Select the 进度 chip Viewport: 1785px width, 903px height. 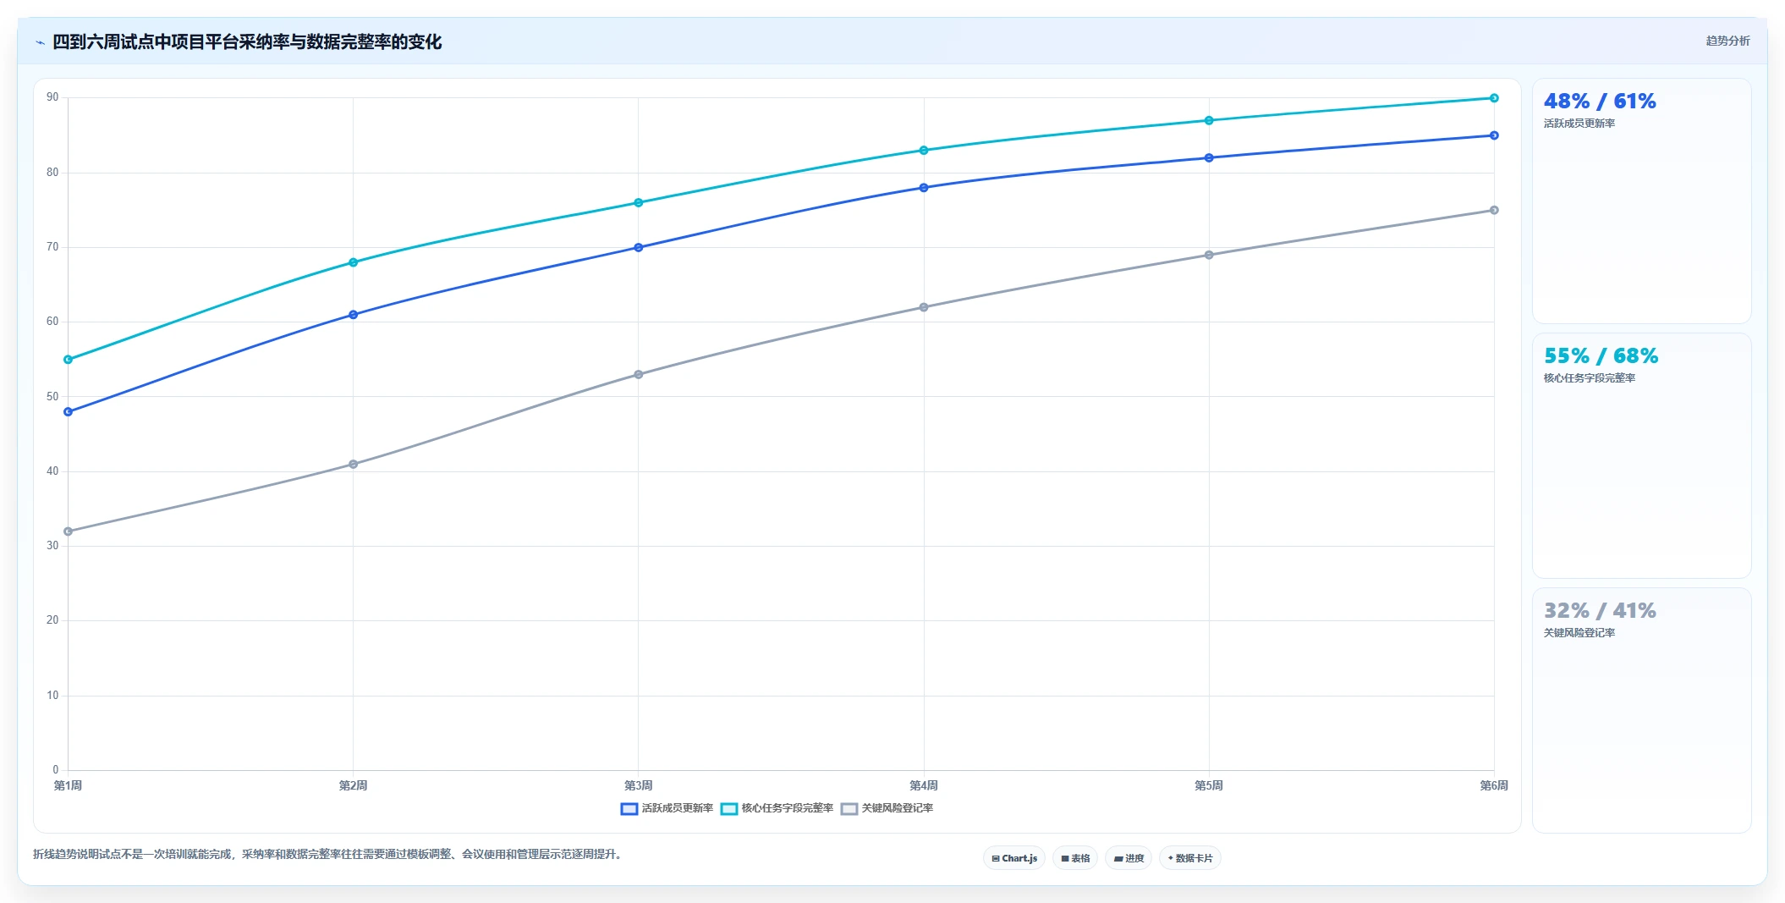point(1129,858)
